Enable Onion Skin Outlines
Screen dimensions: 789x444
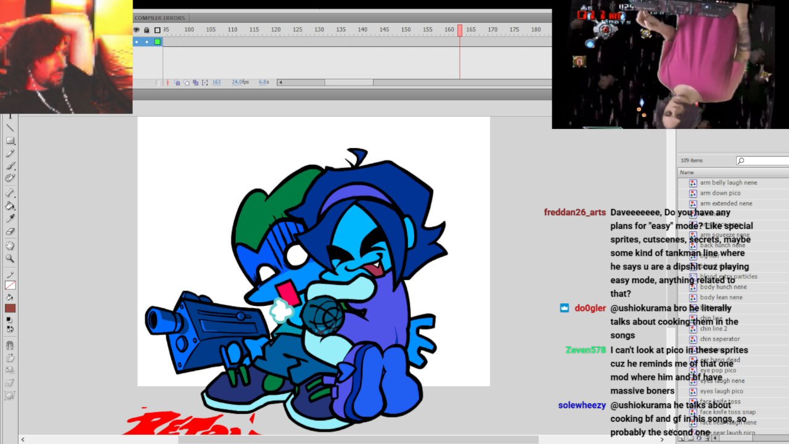point(187,83)
